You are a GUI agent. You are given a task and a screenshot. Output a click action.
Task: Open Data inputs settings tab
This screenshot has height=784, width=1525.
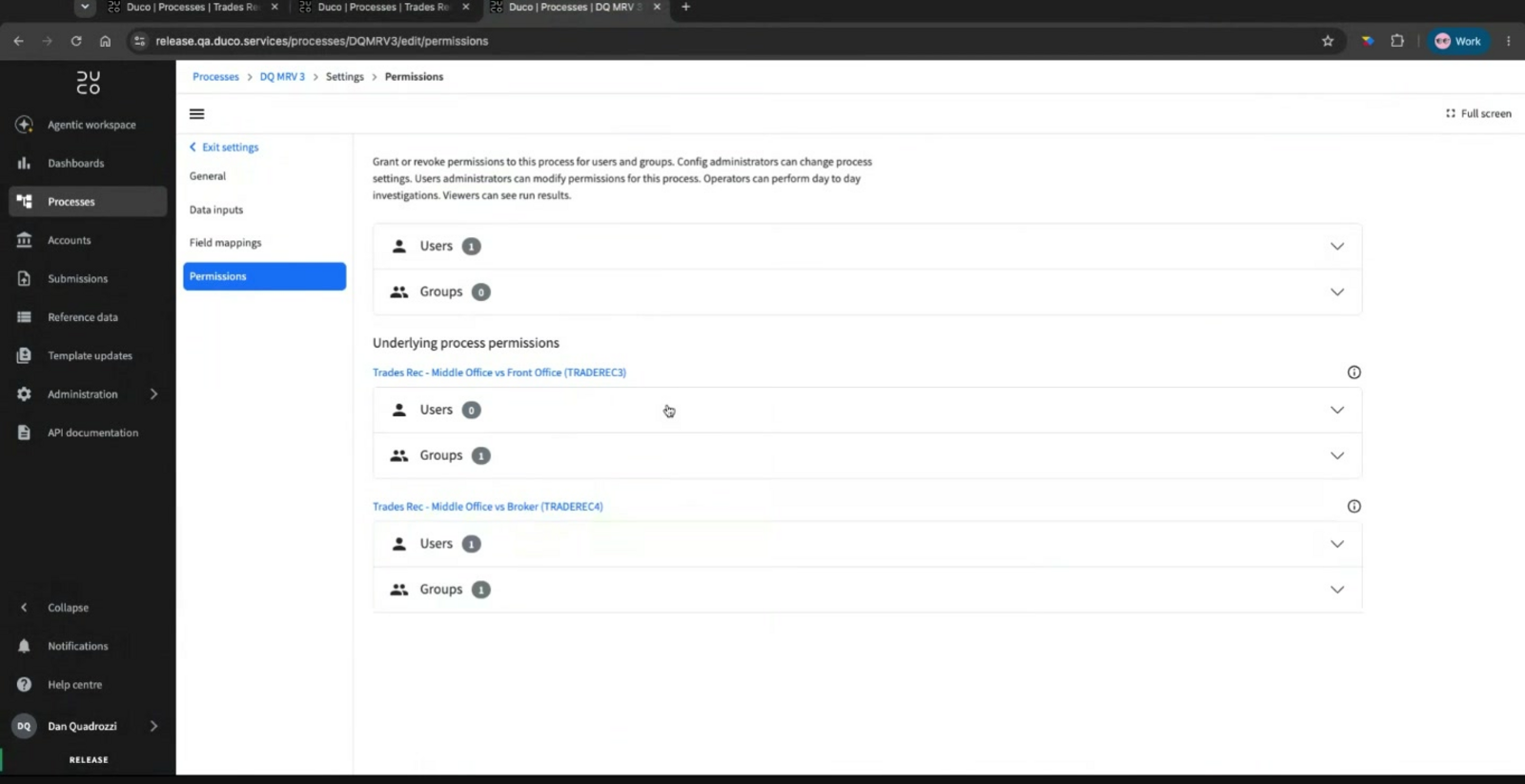[x=265, y=210]
